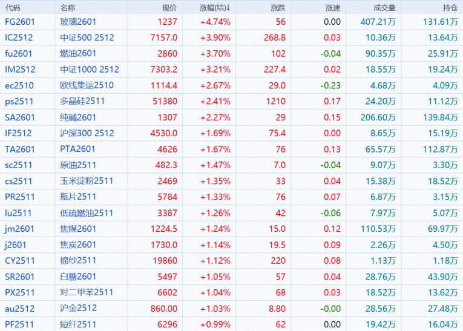Click 玻璃2601 price change +4.74% cell

click(x=215, y=22)
